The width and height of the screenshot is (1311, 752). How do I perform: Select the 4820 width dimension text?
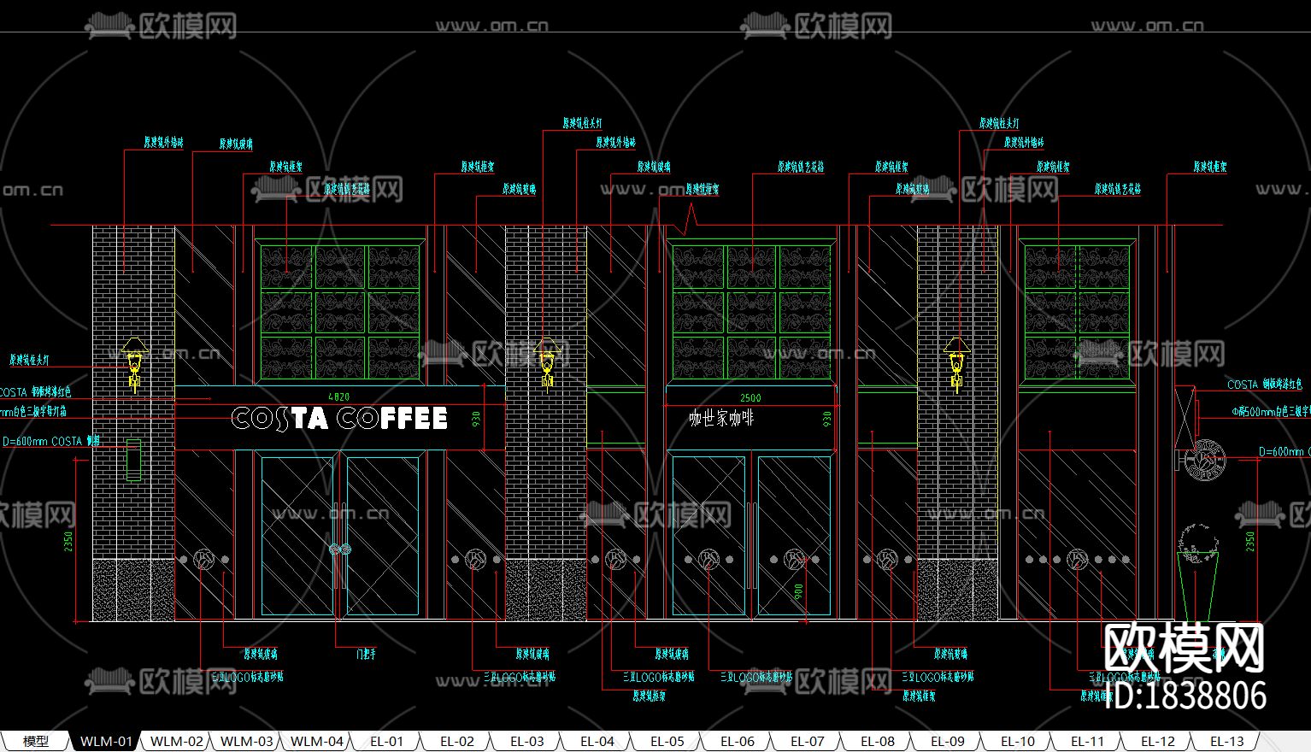[x=339, y=397]
